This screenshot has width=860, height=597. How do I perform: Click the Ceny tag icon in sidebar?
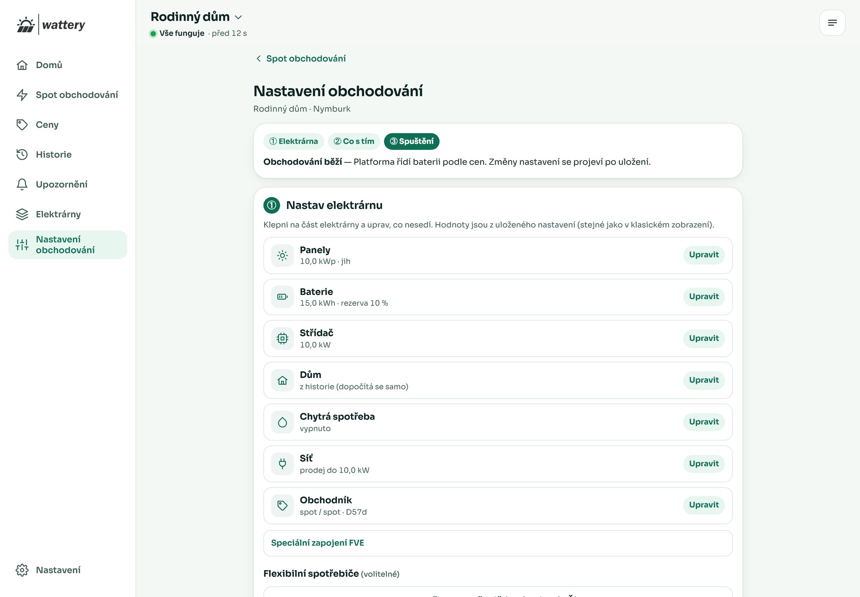pyautogui.click(x=22, y=125)
